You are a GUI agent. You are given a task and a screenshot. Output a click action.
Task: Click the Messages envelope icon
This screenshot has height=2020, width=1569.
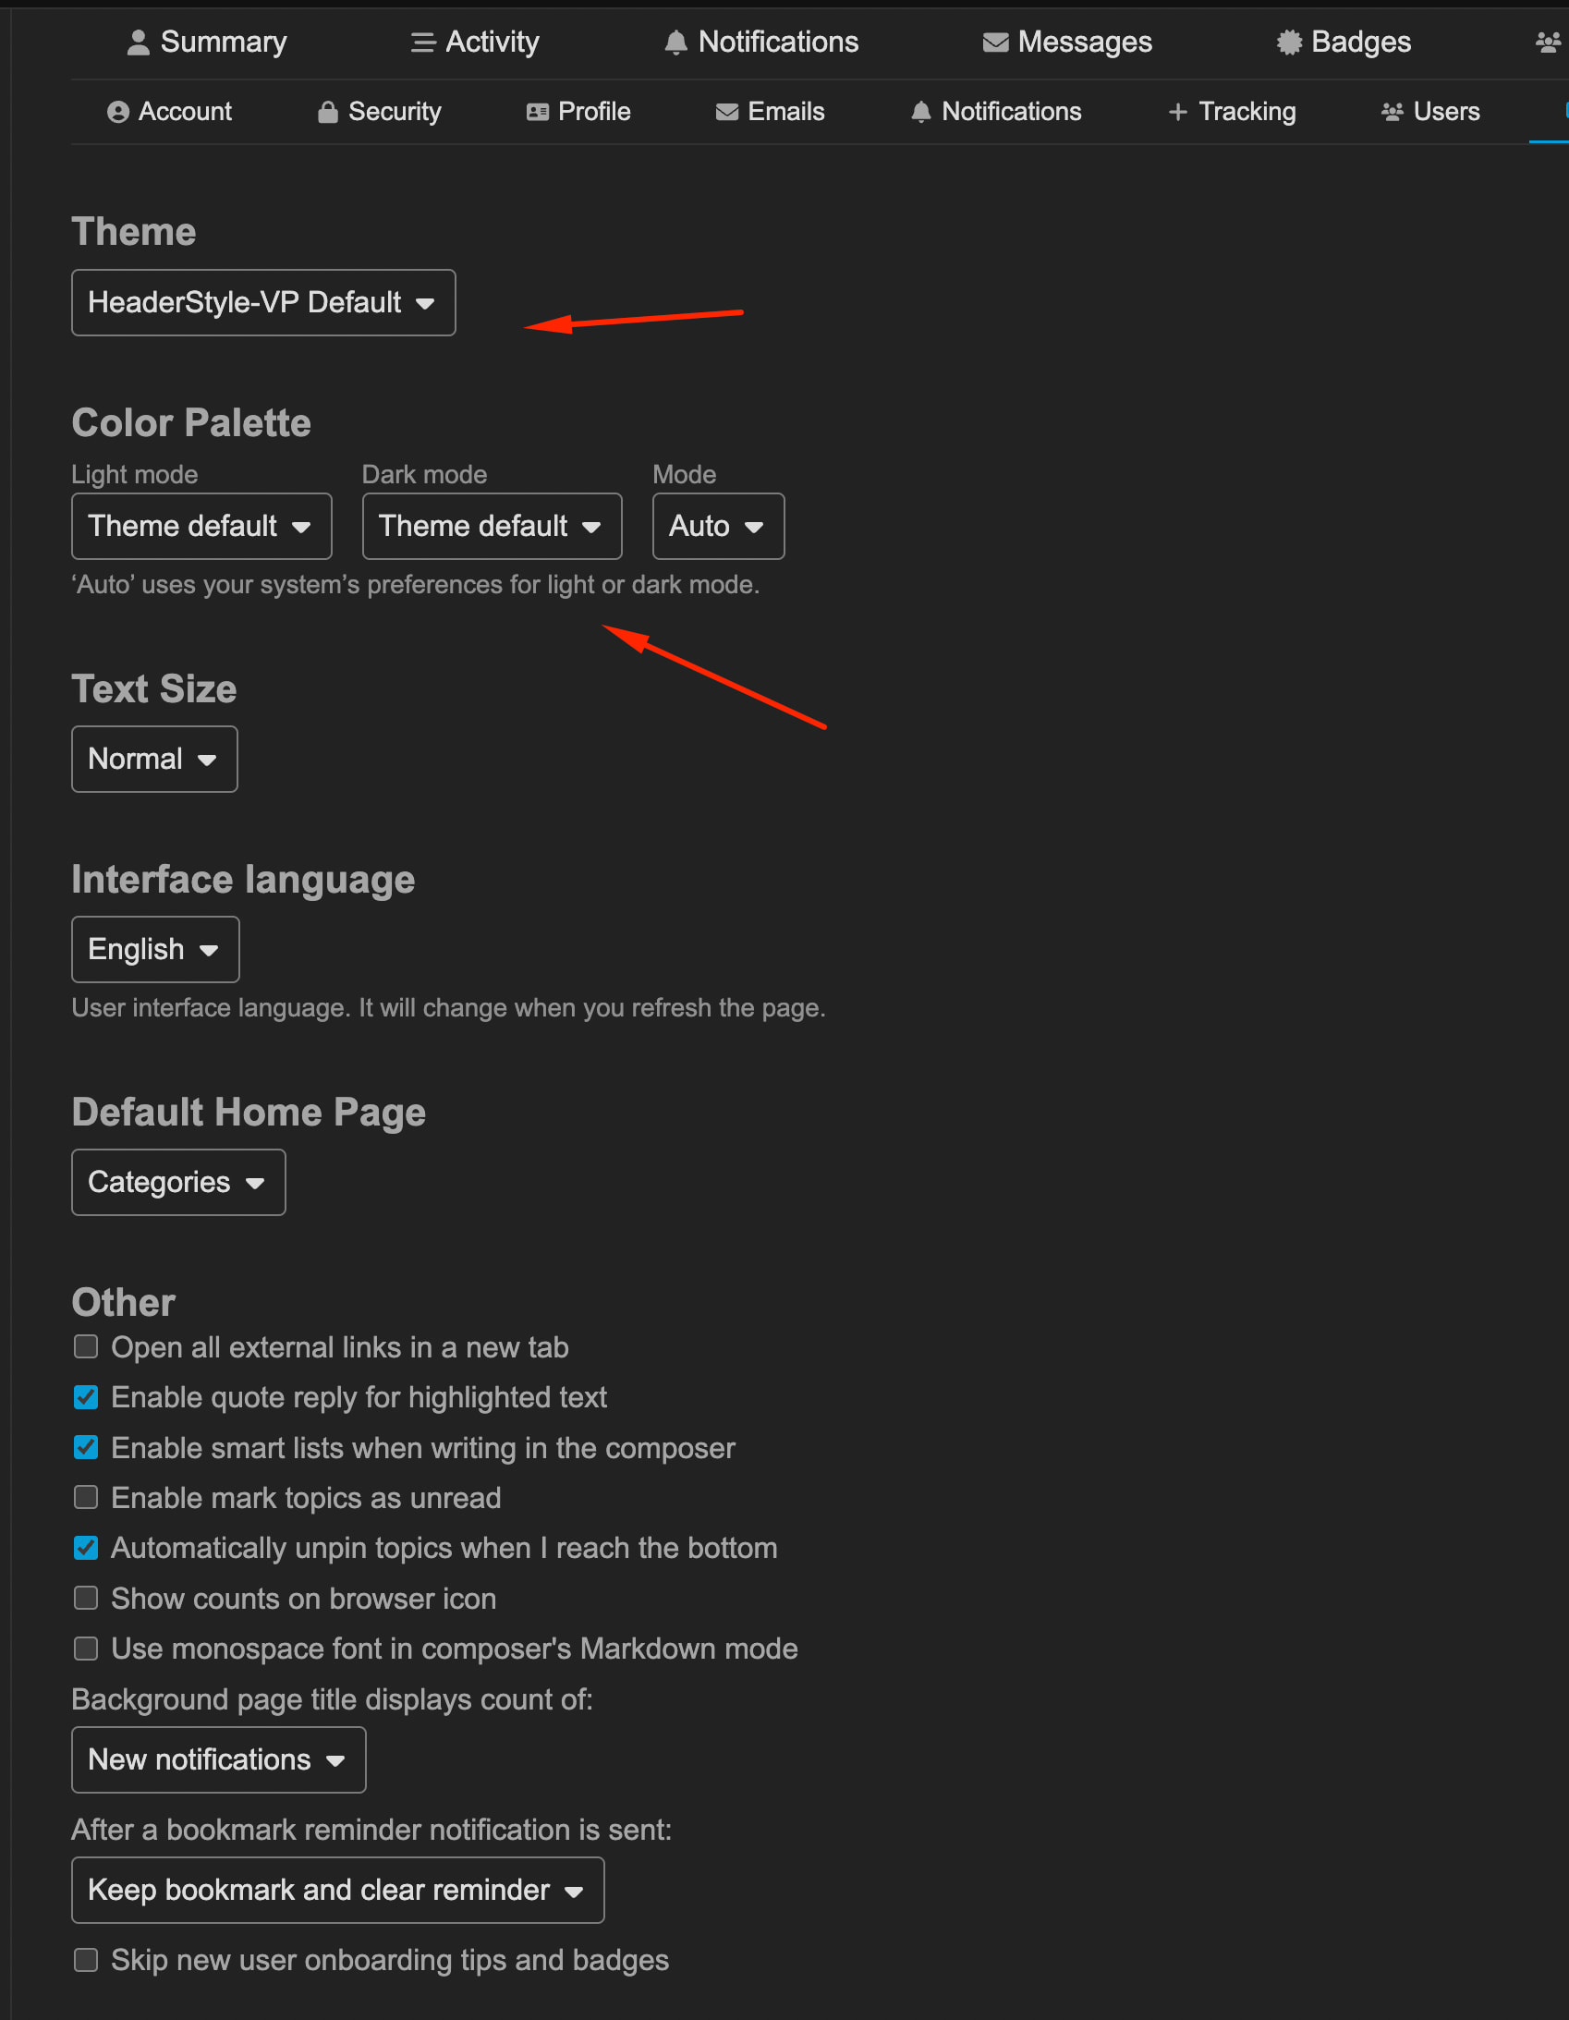point(995,43)
